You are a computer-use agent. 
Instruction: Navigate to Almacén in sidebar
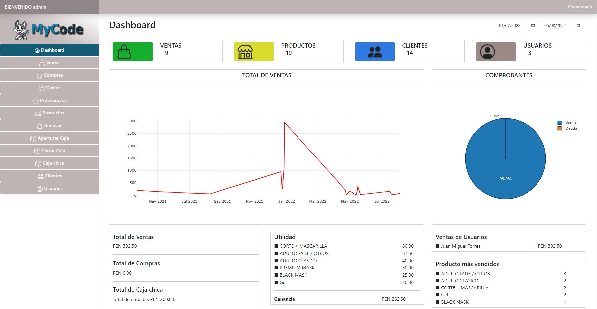50,125
